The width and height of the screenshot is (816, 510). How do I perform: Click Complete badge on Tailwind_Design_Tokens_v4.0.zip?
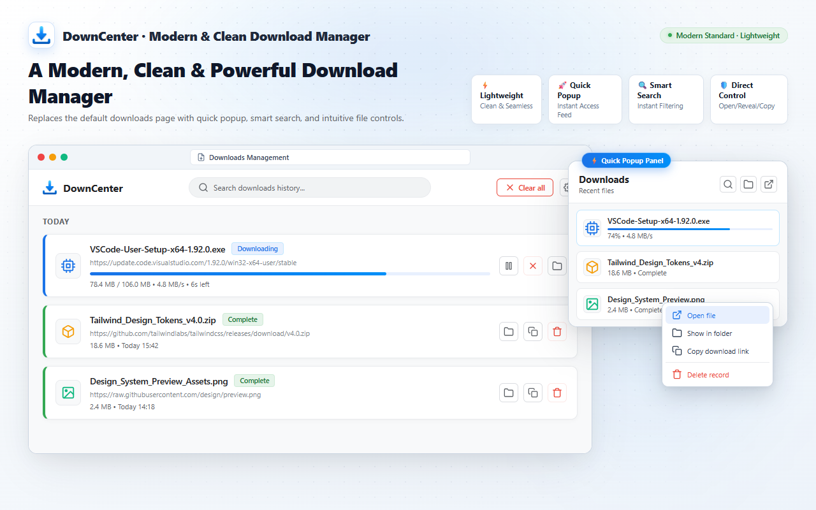click(243, 319)
